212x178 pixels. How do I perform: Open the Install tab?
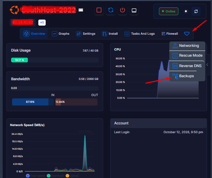coord(110,34)
